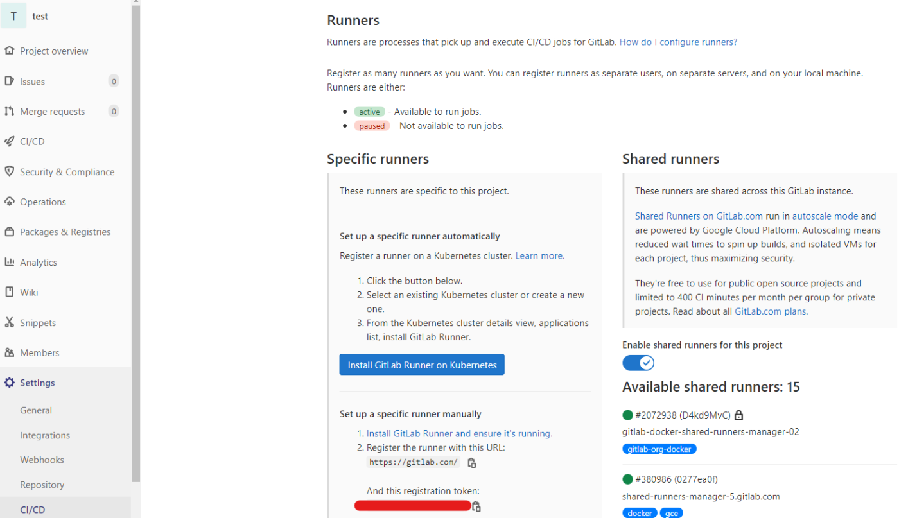Click runner ID #380986 (0277ea0f)
The height and width of the screenshot is (518, 899).
point(676,479)
